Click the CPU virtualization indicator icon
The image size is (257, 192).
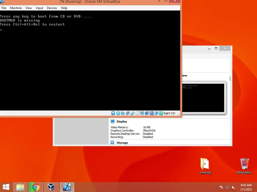point(151,113)
